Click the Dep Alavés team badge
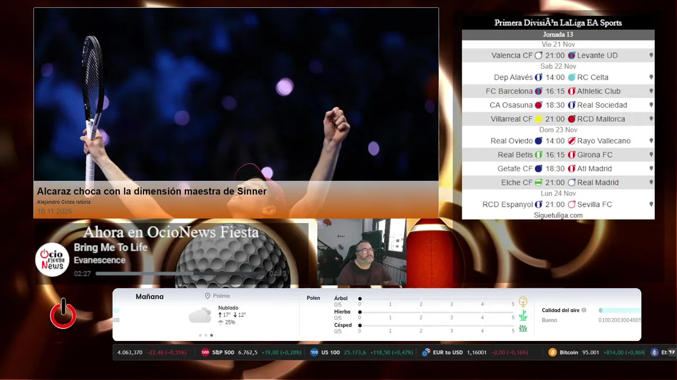The image size is (677, 380). tap(538, 78)
